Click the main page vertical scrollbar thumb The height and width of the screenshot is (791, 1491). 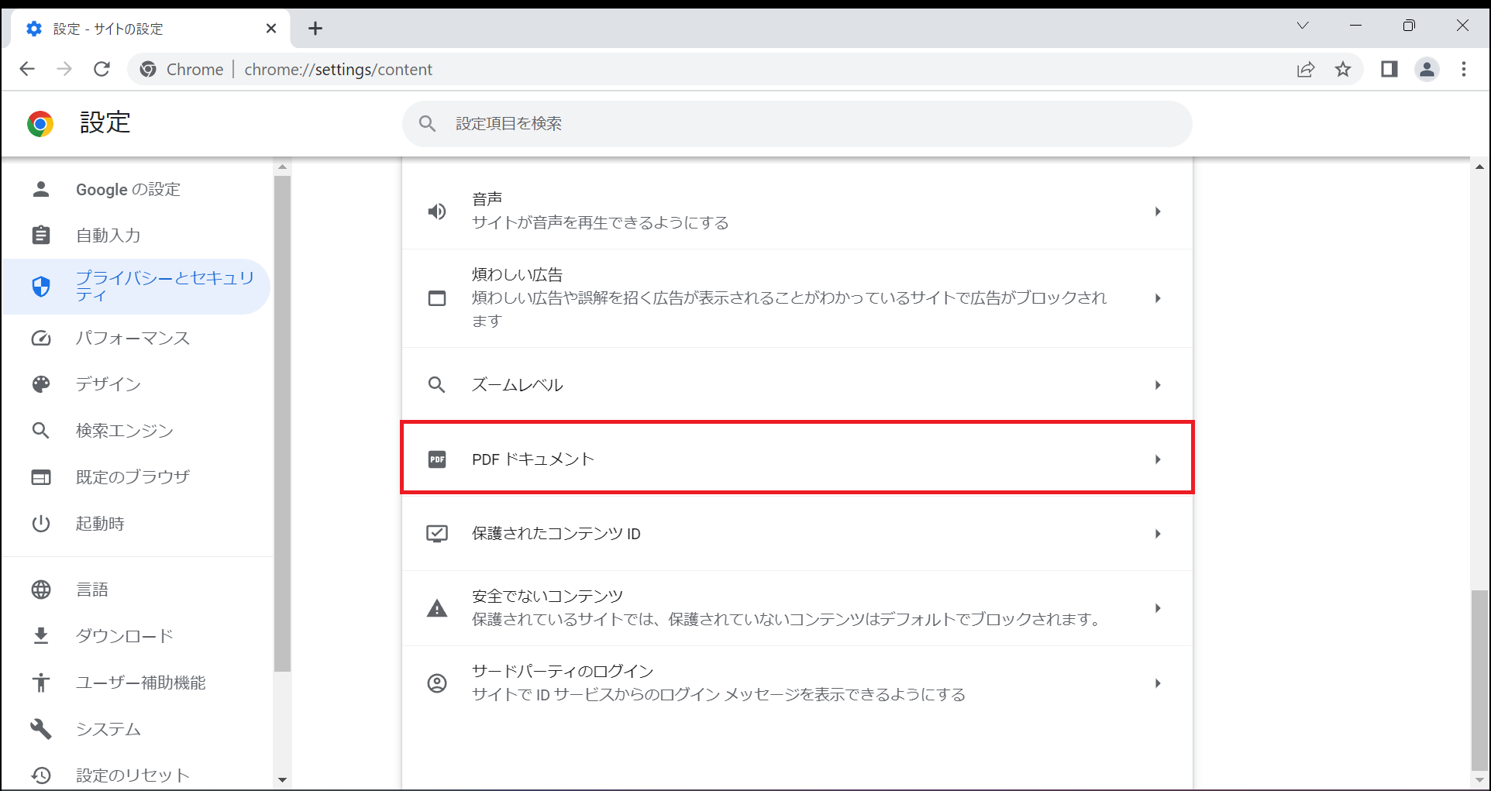coord(1479,680)
